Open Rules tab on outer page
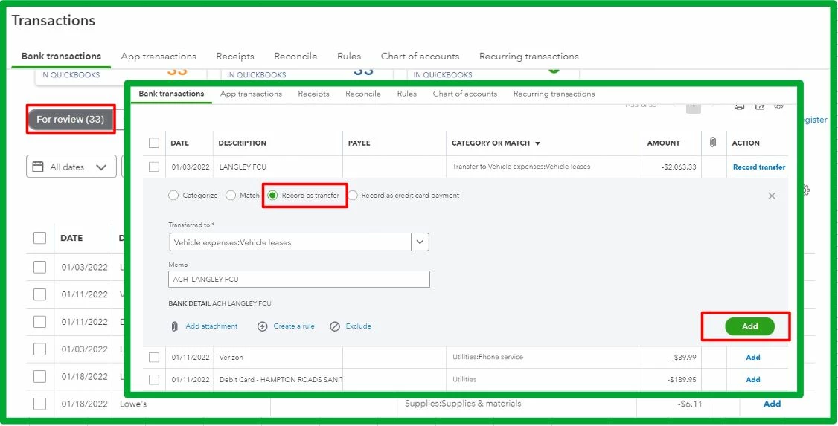 coord(349,56)
